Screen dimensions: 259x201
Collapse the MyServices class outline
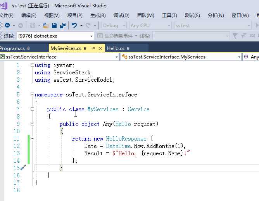point(32,109)
